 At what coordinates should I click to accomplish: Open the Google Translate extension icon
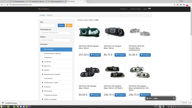pos(184,5)
